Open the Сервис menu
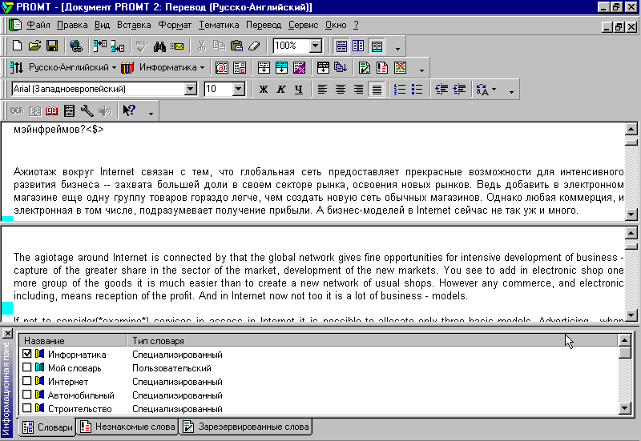This screenshot has width=641, height=441. click(304, 25)
